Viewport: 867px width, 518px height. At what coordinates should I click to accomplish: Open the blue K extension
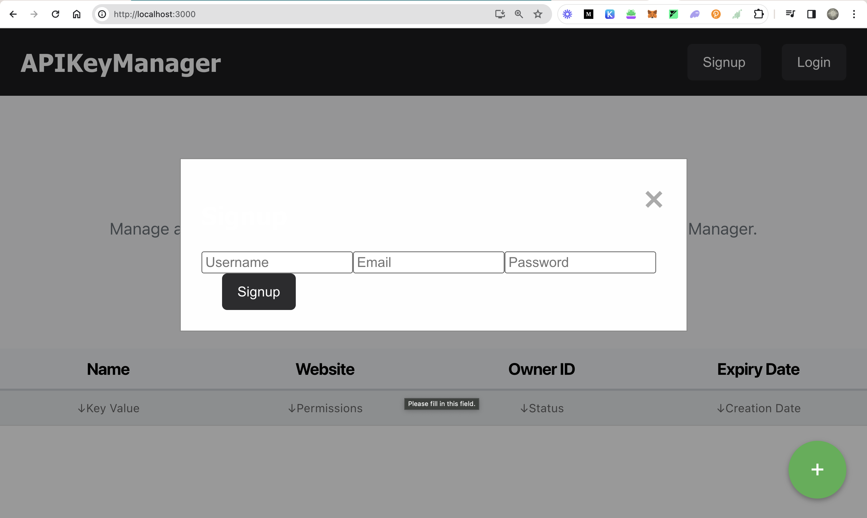click(610, 14)
